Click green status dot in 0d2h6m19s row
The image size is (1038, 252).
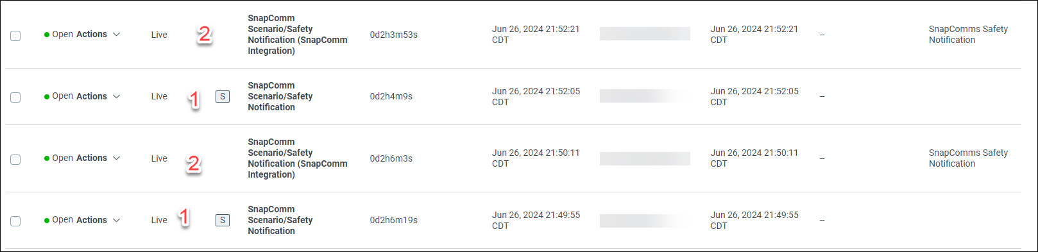[47, 221]
